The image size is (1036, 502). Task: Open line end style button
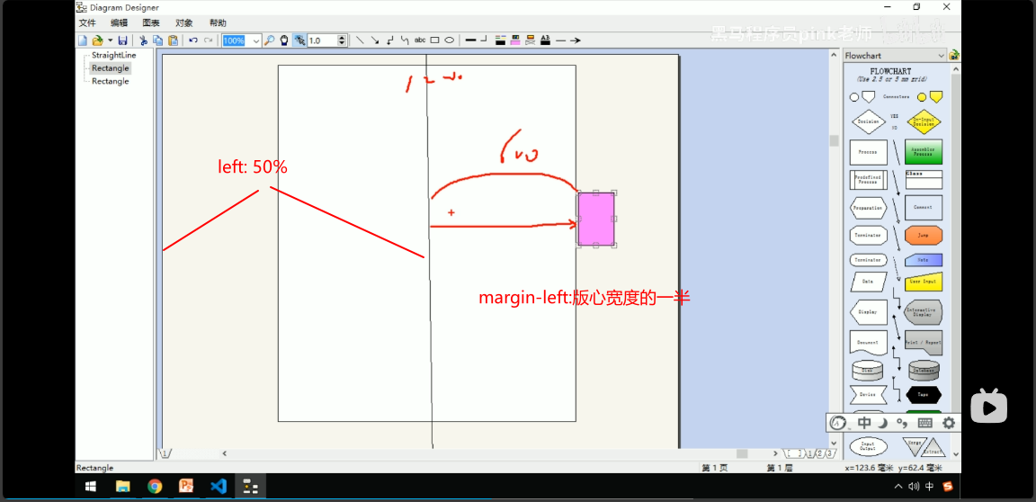(561, 40)
